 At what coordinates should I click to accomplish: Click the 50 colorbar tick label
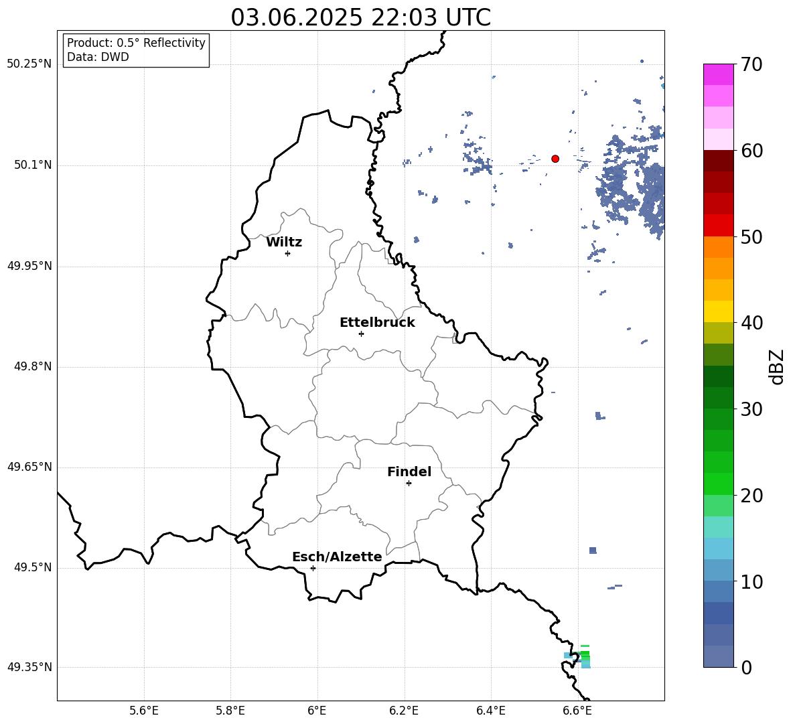751,236
